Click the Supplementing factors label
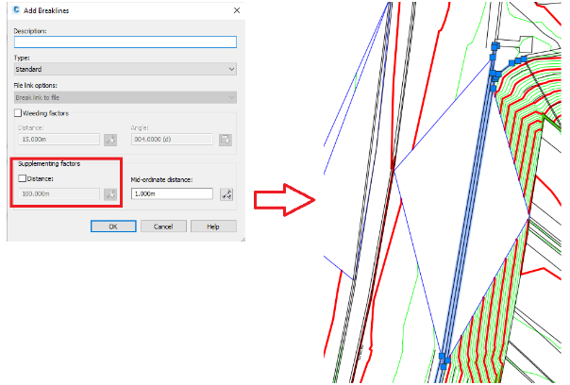Screen dimensions: 570x385 coord(49,164)
